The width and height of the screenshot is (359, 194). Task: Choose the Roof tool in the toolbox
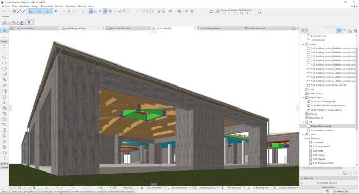(4, 69)
